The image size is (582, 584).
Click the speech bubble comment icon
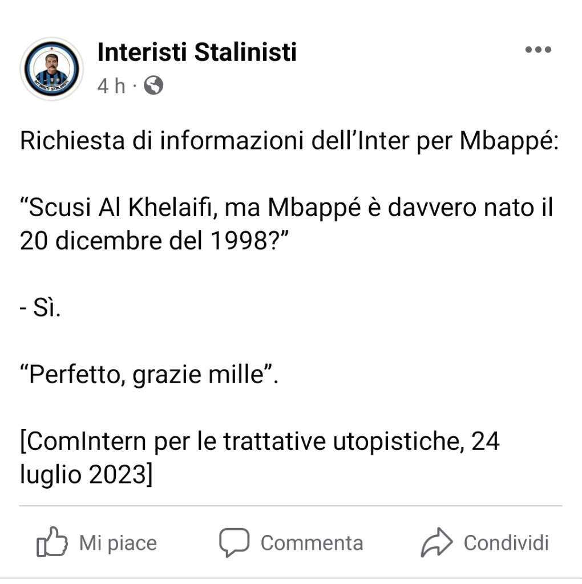point(234,542)
